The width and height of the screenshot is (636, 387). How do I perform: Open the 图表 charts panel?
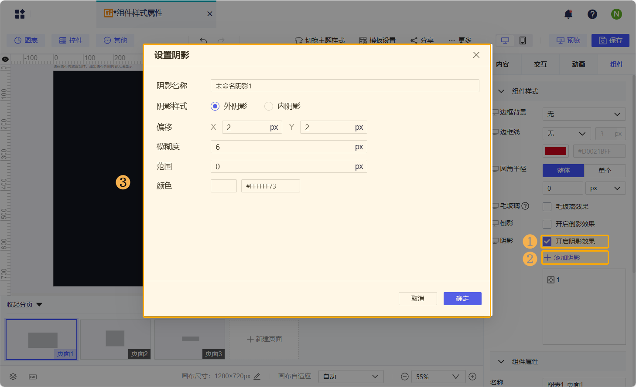[25, 40]
